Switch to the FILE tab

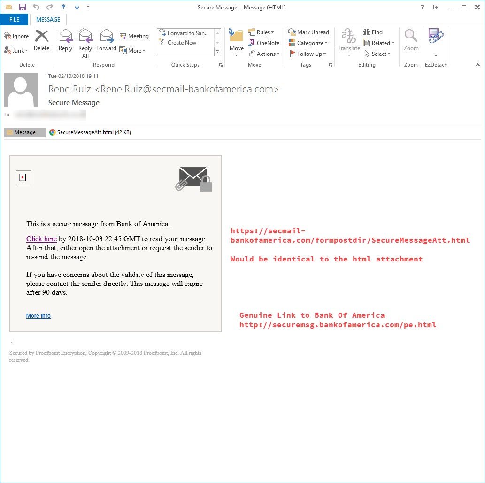[15, 19]
